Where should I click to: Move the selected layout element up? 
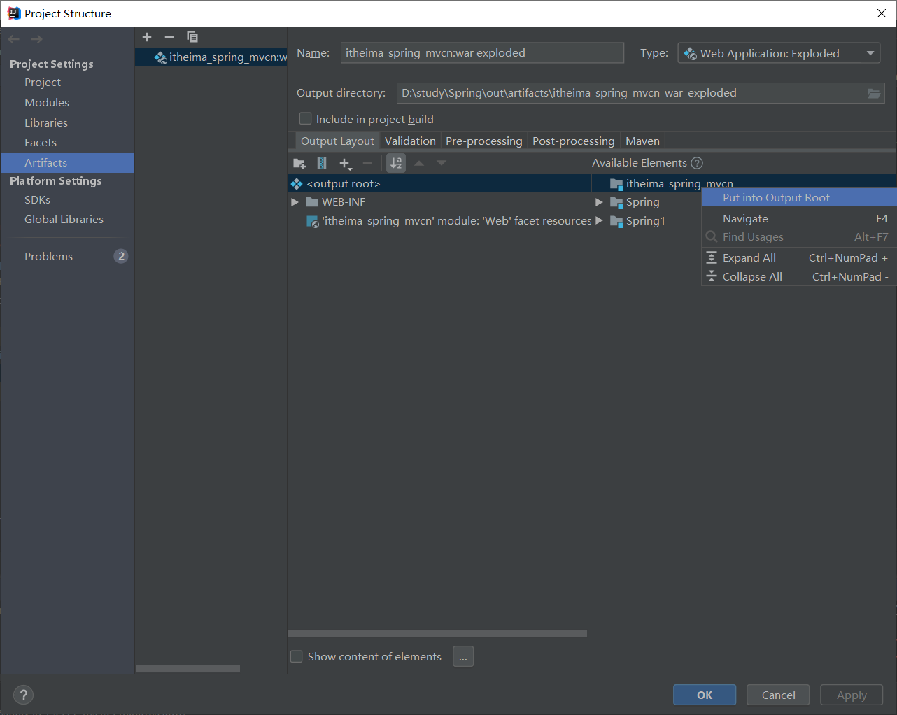click(x=419, y=163)
